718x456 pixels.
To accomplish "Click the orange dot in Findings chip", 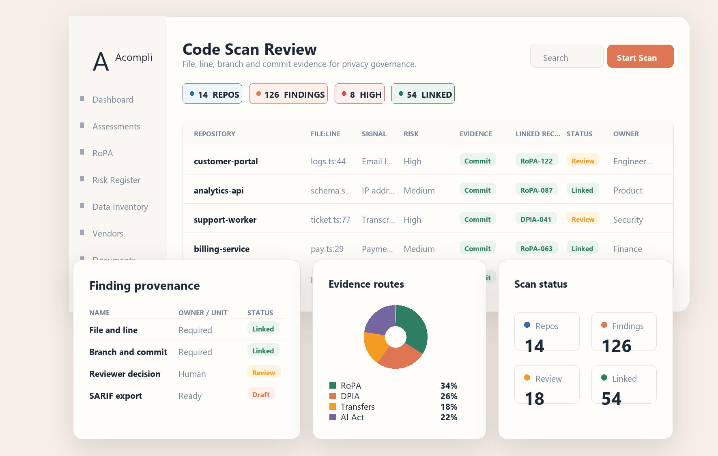I will (259, 94).
